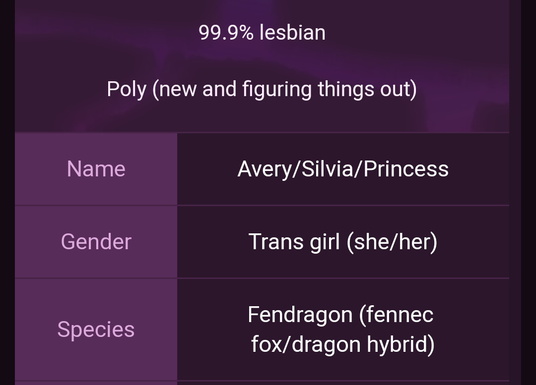Click the "Species" label cell
This screenshot has width=536, height=385.
click(96, 330)
